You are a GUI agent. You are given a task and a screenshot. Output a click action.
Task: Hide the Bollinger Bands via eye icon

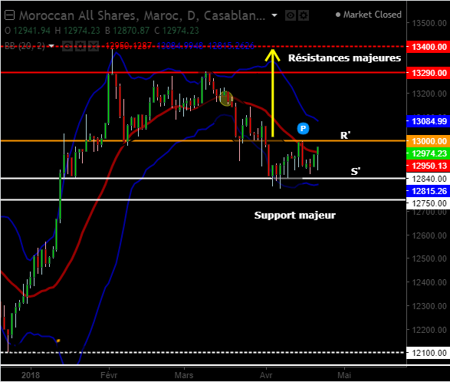pyautogui.click(x=67, y=46)
